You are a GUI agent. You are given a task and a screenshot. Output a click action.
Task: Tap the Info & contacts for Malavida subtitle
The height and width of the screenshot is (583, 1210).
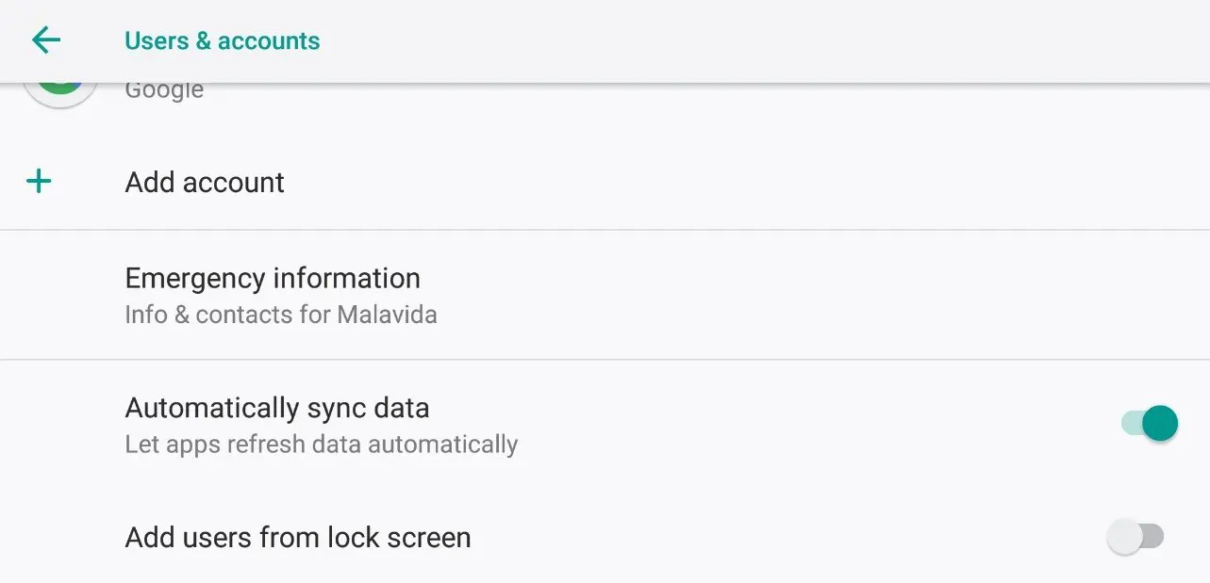click(x=280, y=315)
